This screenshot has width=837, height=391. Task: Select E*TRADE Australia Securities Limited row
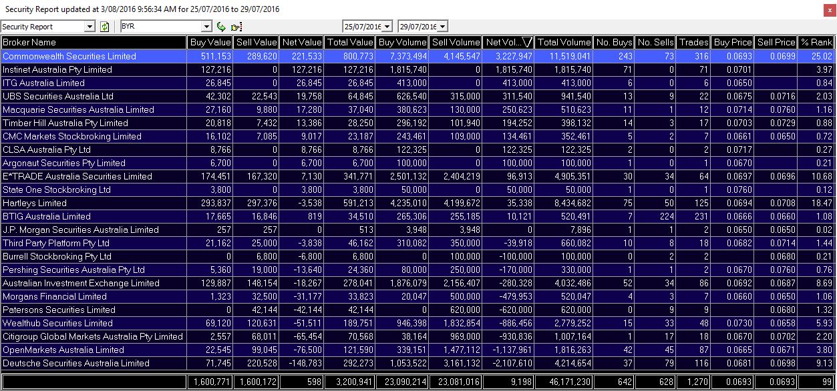click(x=417, y=176)
